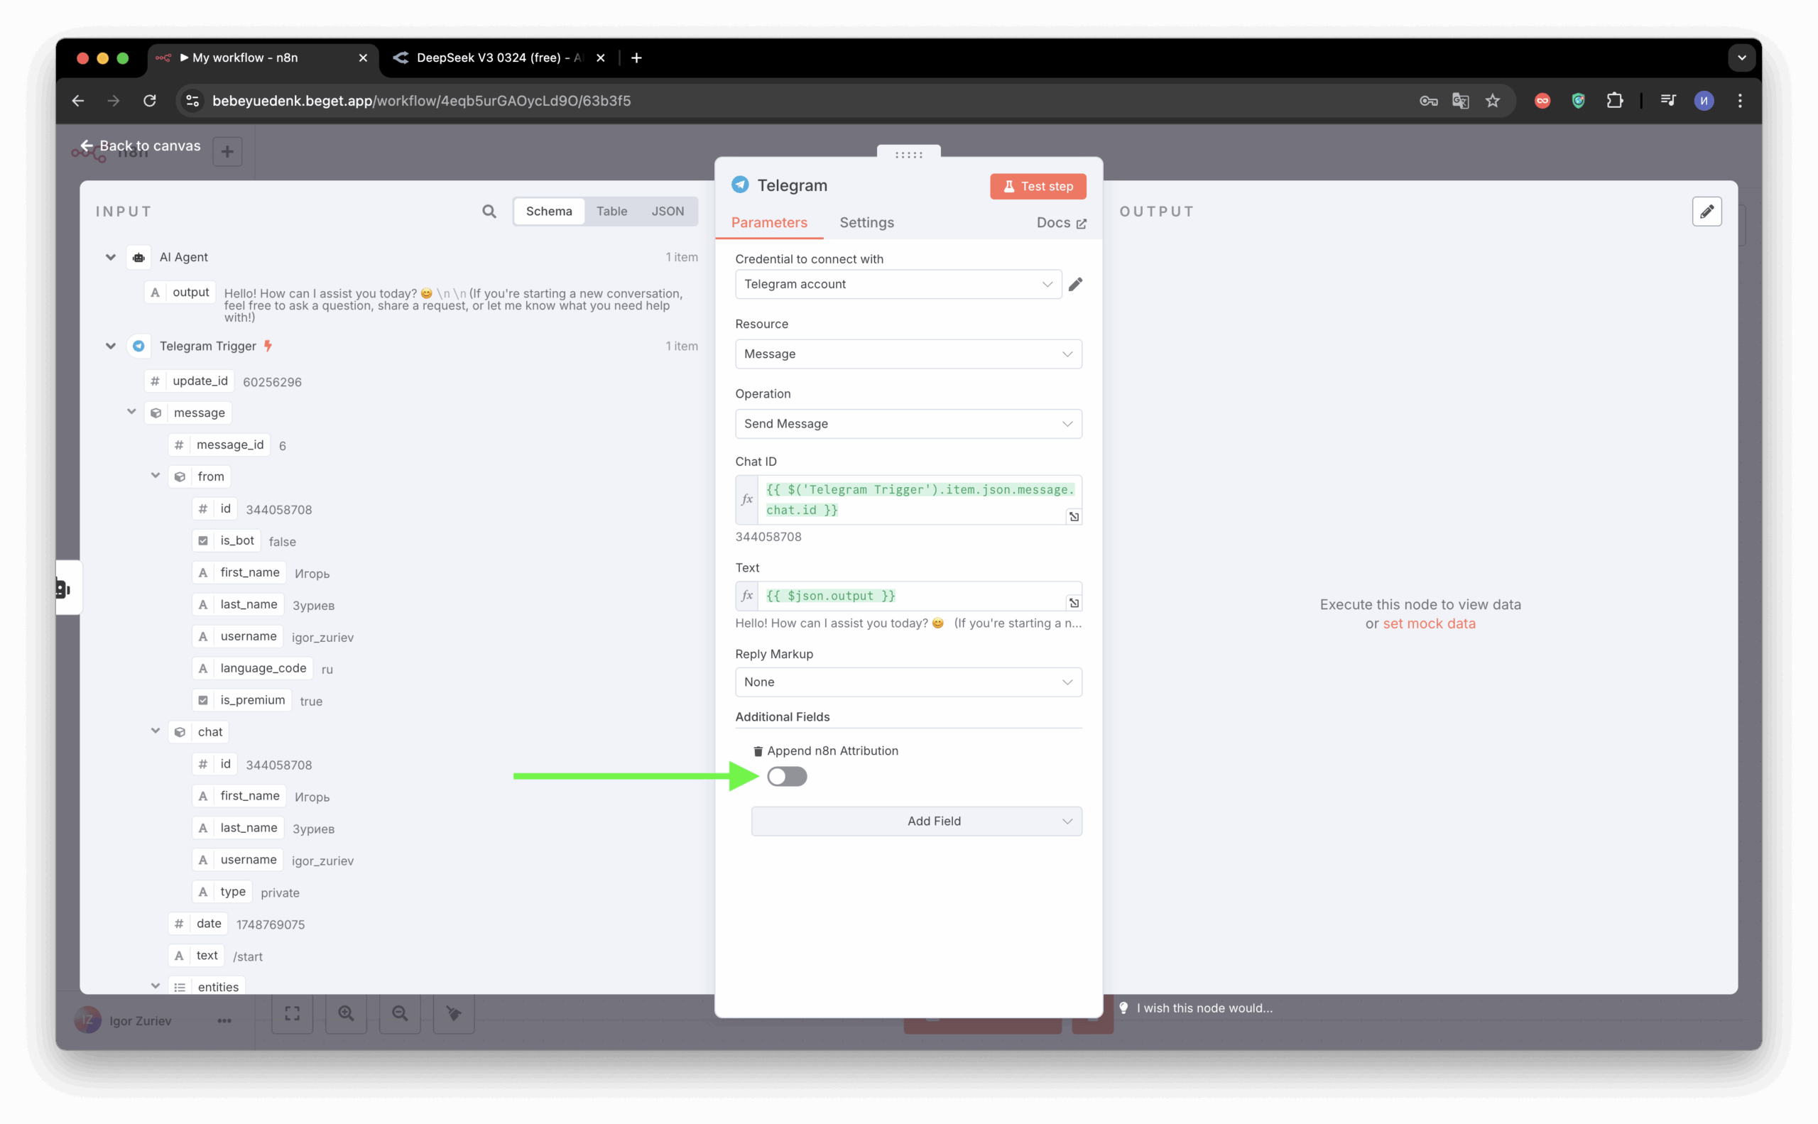Screen dimensions: 1818x1124
Task: Switch the input view to the JSON tab
Action: (x=667, y=211)
